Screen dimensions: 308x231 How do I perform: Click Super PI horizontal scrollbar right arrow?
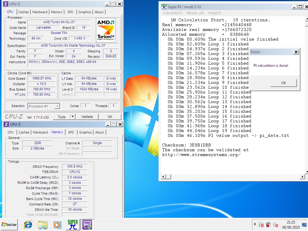[303, 177]
